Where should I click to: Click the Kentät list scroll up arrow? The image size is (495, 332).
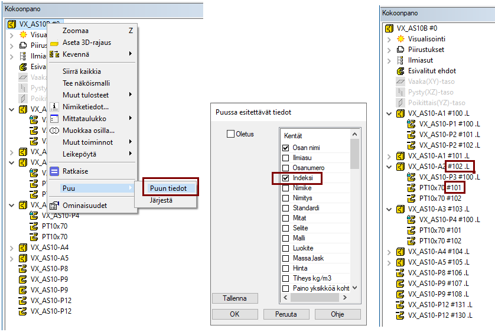355,135
